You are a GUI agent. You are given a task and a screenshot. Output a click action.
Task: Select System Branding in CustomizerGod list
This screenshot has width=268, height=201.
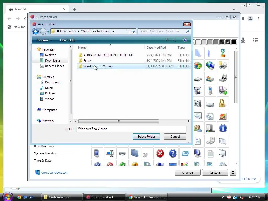tap(46, 153)
